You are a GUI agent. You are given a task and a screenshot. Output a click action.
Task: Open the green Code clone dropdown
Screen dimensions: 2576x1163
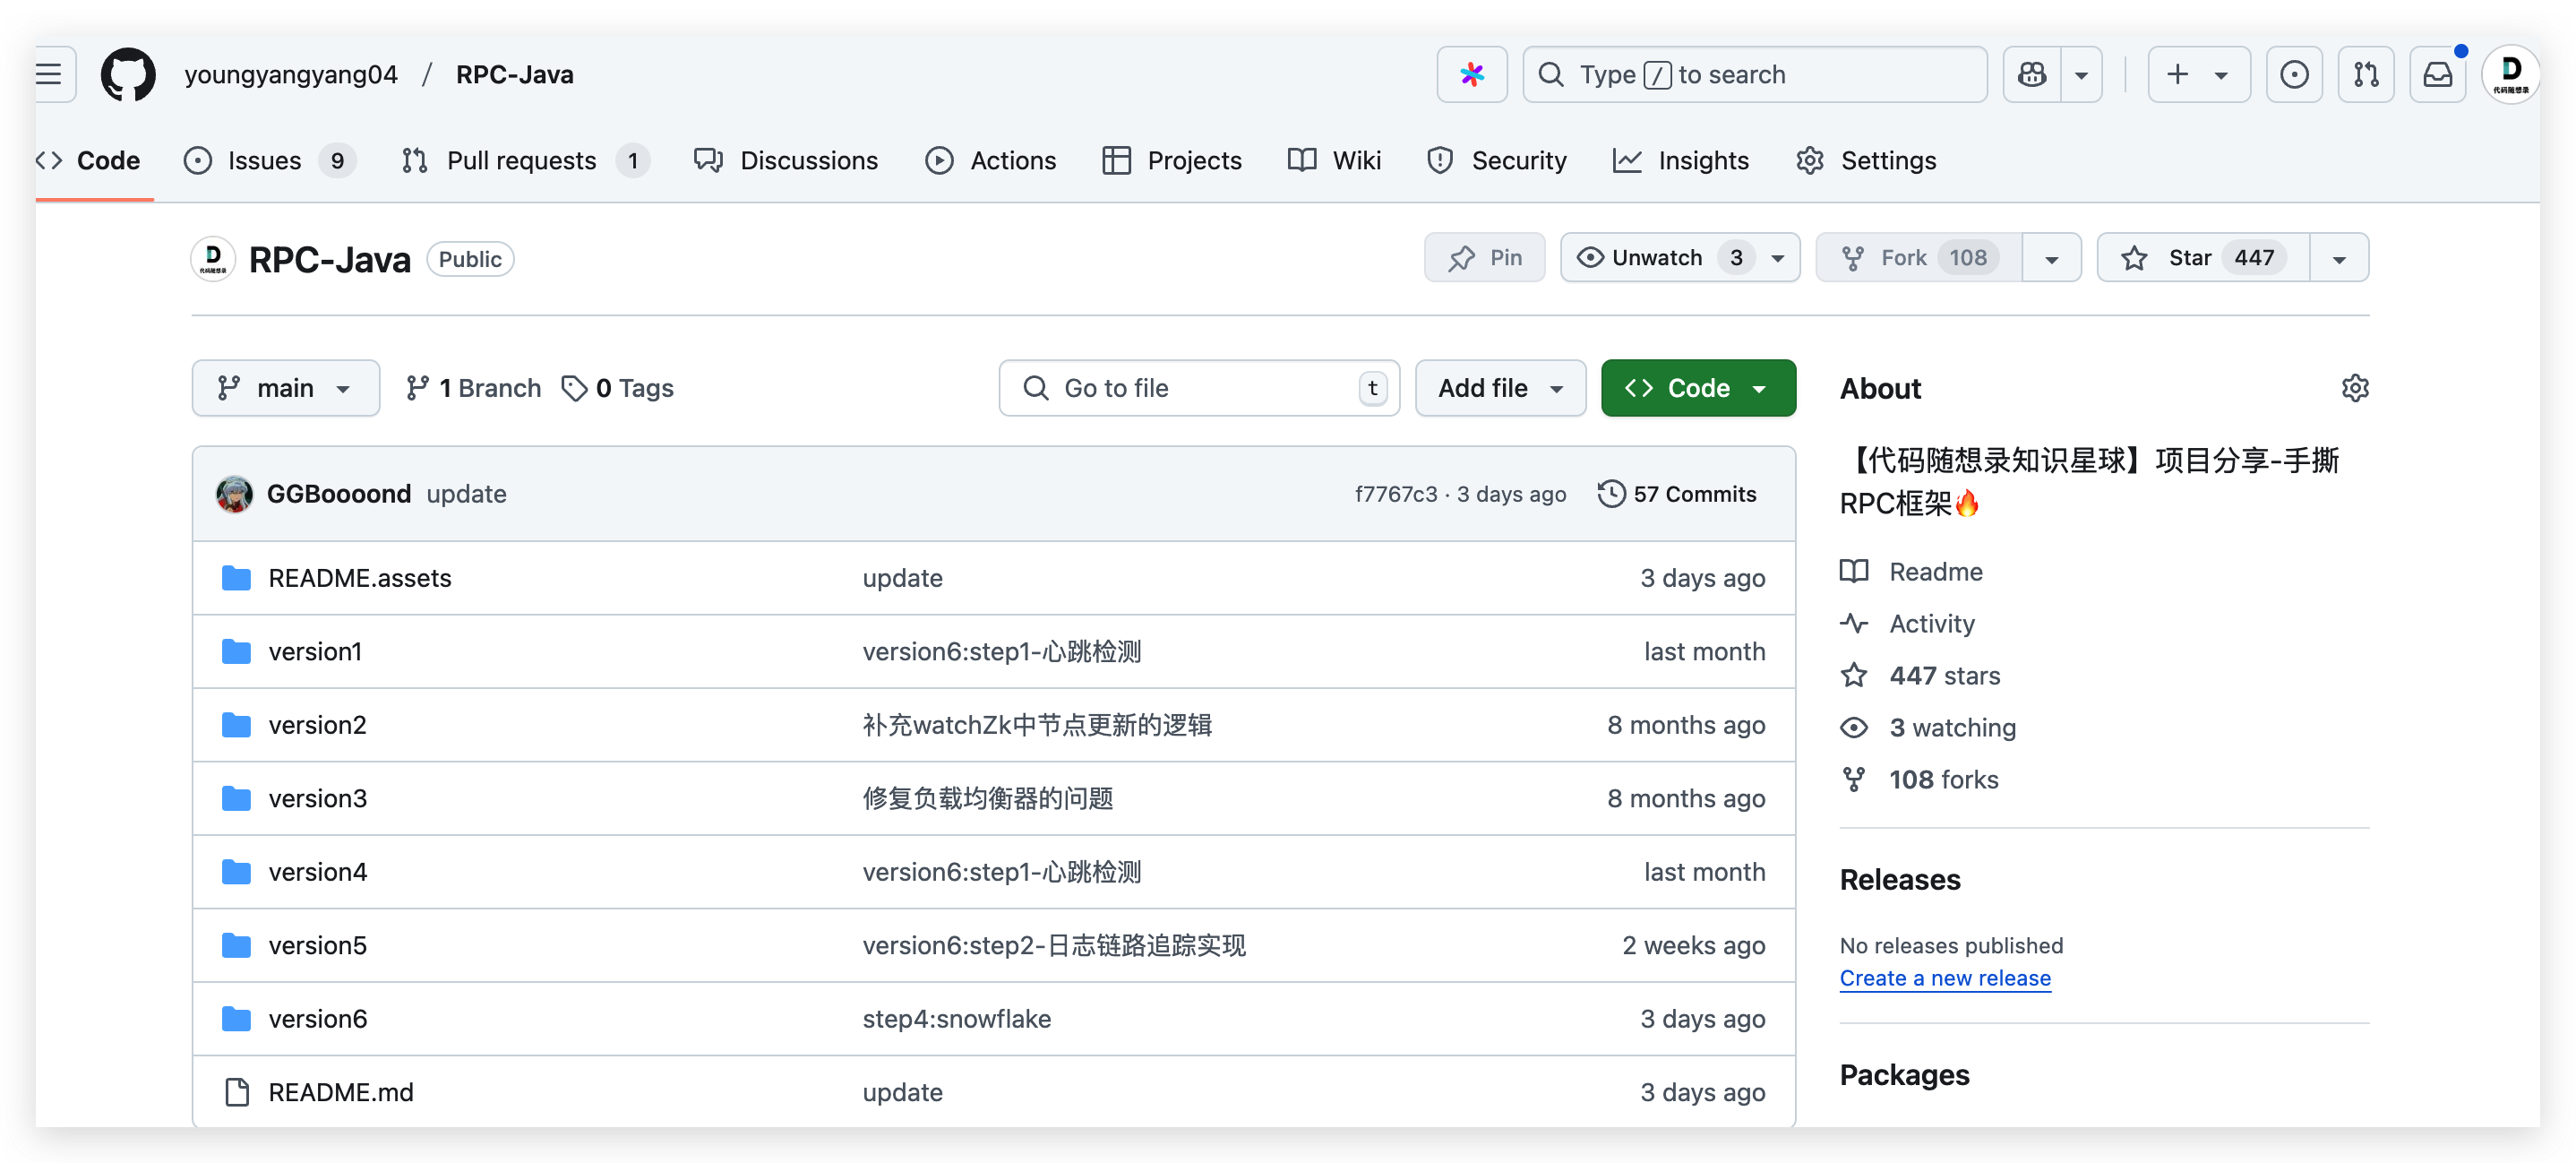1698,388
